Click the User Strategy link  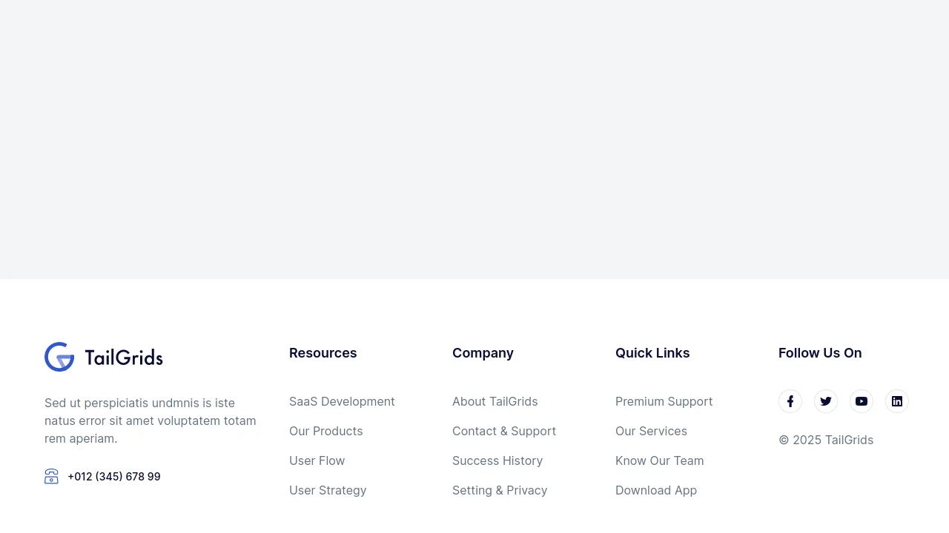coord(328,490)
